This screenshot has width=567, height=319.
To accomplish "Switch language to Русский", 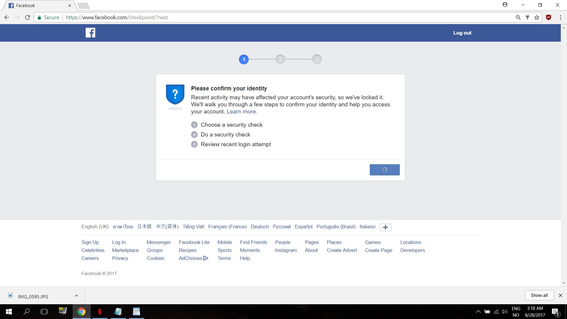I will pyautogui.click(x=282, y=227).
